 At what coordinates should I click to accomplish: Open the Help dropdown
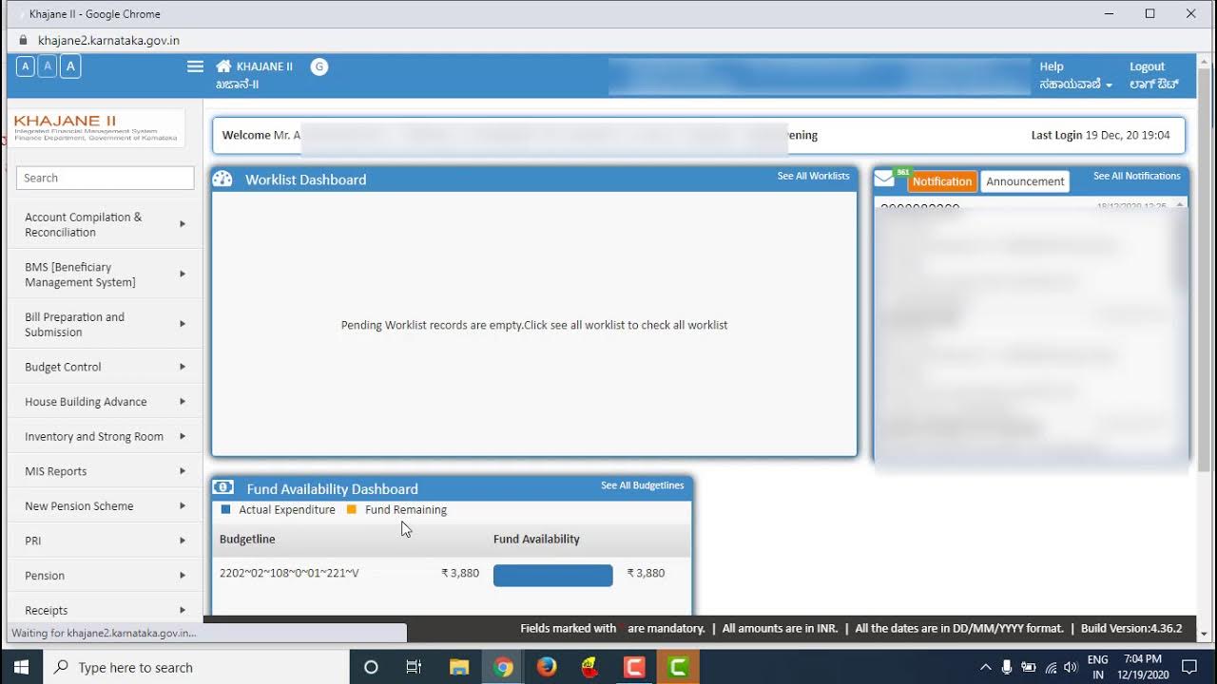1075,75
